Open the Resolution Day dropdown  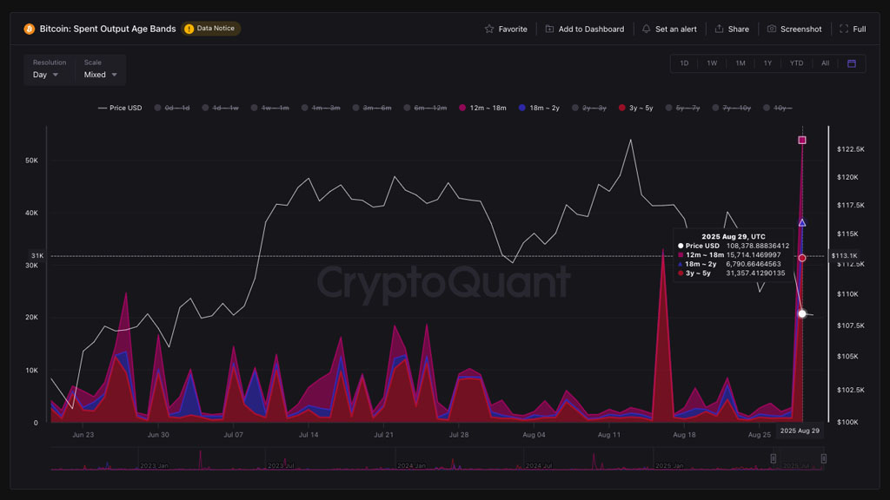pos(46,75)
